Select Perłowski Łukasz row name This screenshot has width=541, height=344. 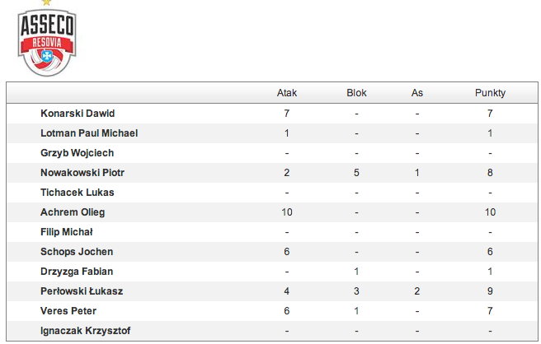pyautogui.click(x=82, y=291)
